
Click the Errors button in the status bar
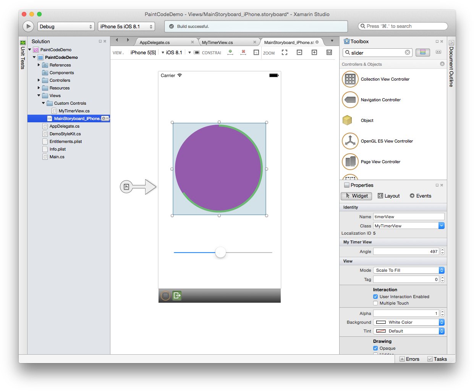pos(409,359)
